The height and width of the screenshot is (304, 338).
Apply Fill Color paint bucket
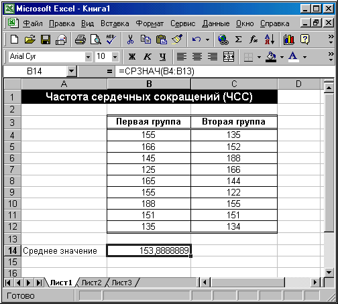click(x=271, y=57)
